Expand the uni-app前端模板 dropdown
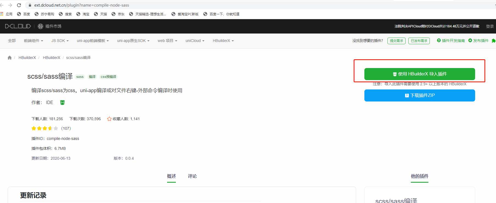 (x=93, y=41)
